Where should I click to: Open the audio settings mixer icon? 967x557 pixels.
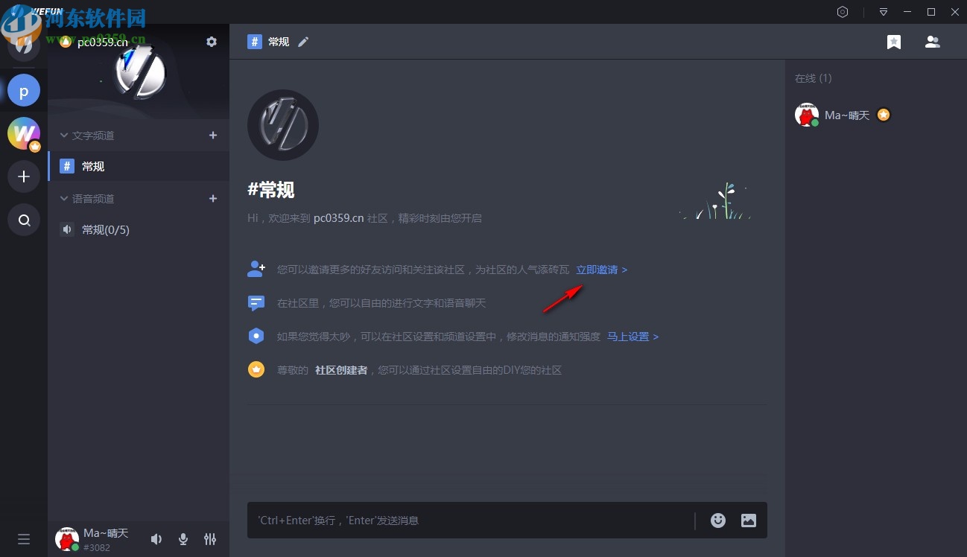click(x=210, y=538)
